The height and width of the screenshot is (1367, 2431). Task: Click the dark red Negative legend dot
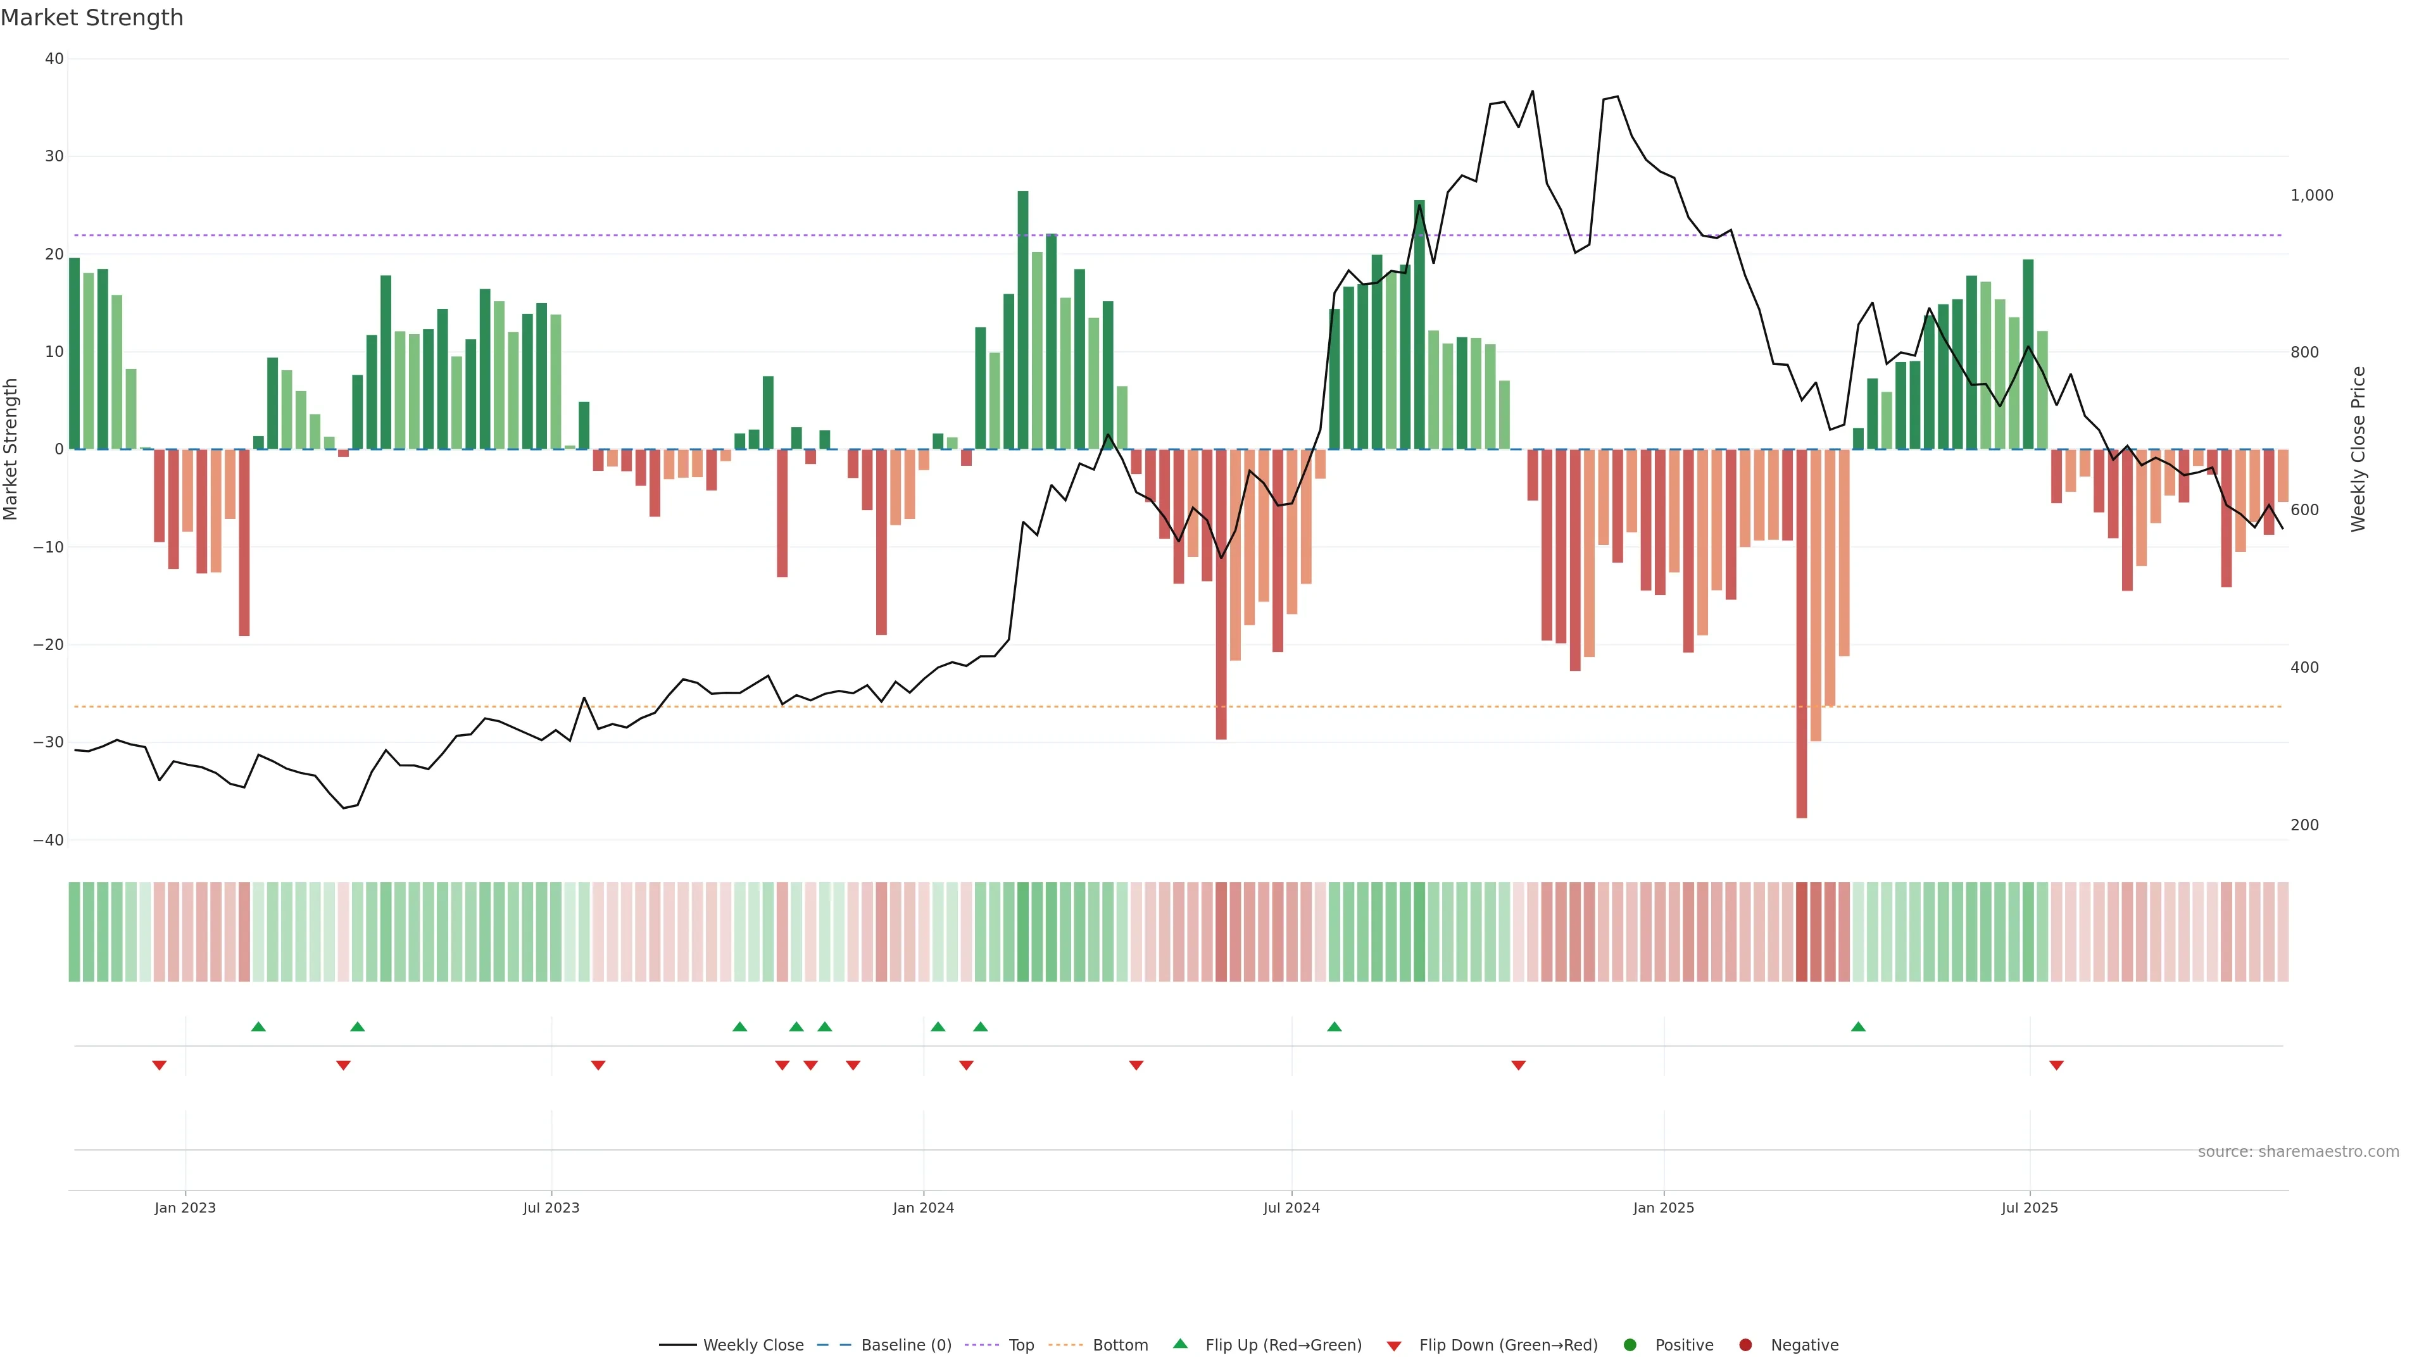(x=1745, y=1345)
